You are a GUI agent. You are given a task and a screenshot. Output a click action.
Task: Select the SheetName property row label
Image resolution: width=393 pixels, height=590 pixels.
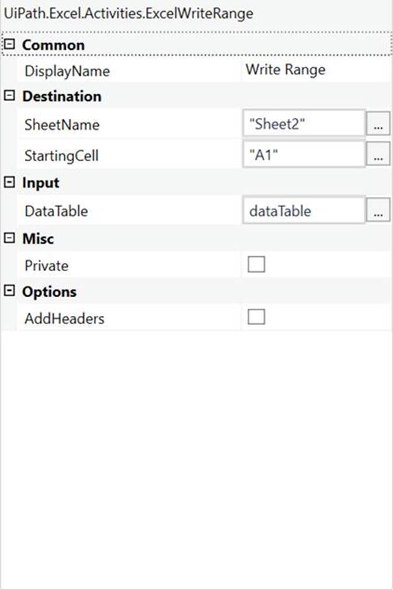[61, 125]
